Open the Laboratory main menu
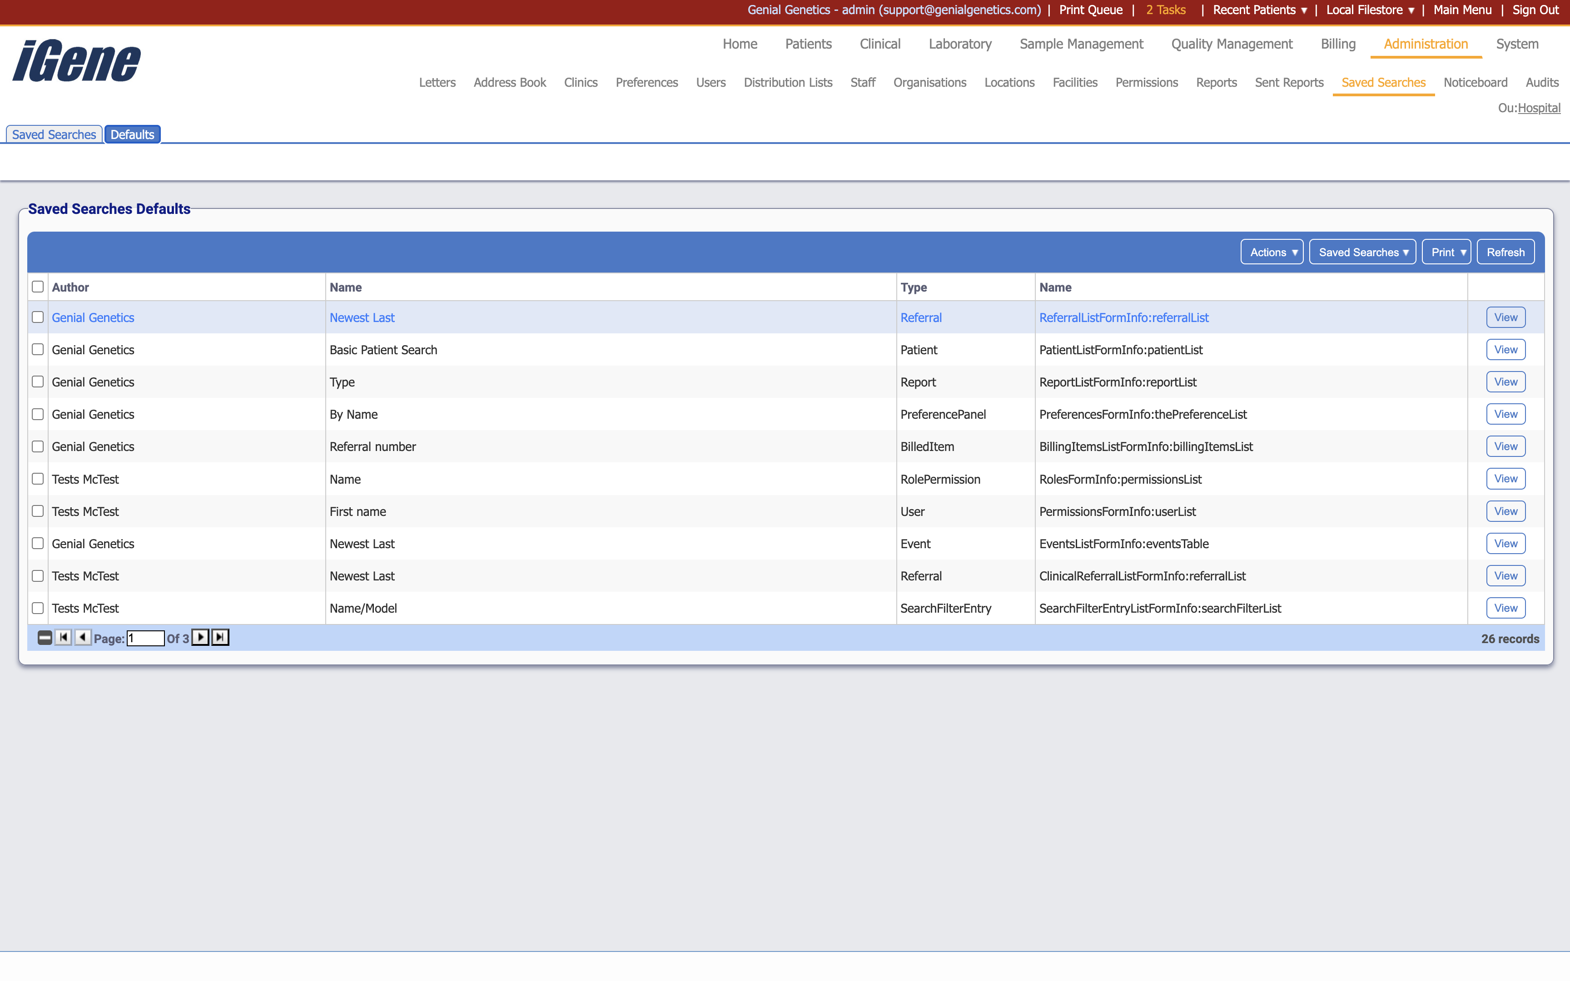This screenshot has height=981, width=1570. point(959,44)
